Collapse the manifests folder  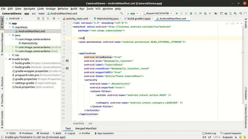click(9, 27)
